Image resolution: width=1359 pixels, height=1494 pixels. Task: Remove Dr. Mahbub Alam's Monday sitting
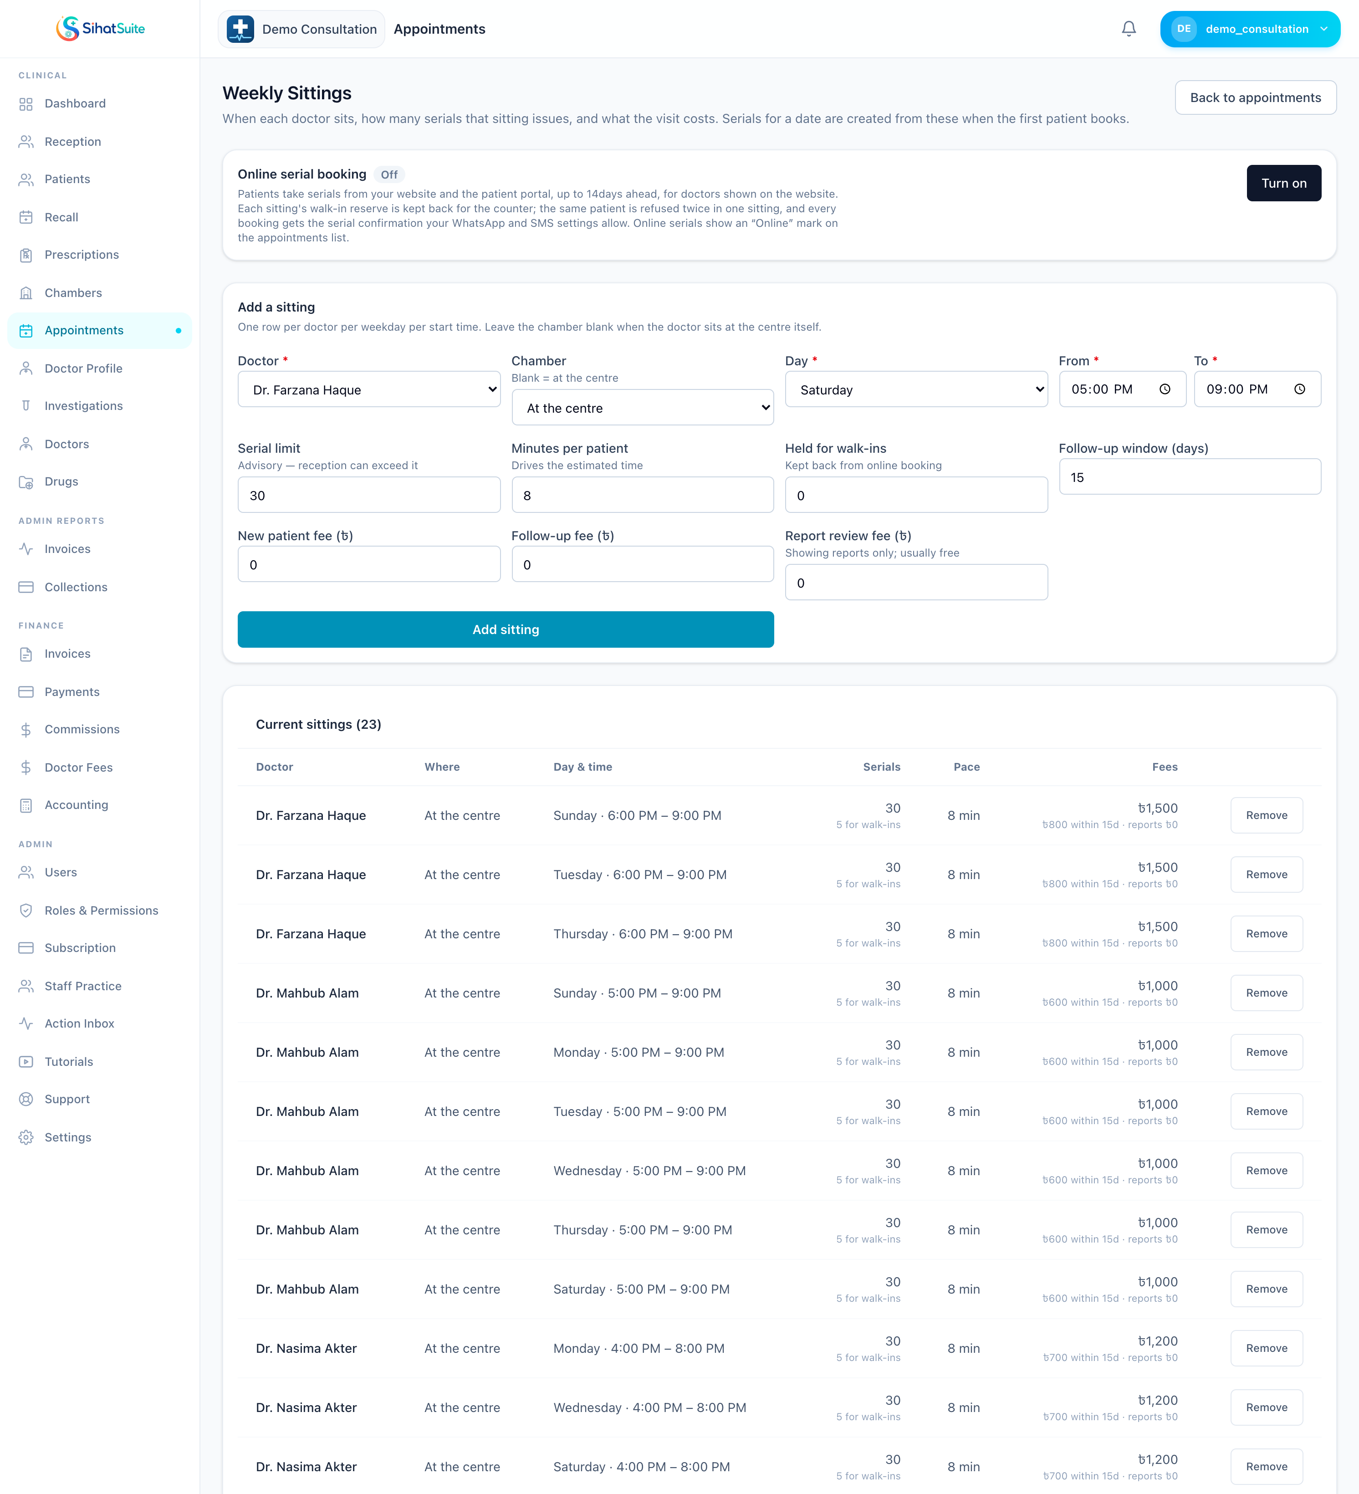click(1267, 1052)
